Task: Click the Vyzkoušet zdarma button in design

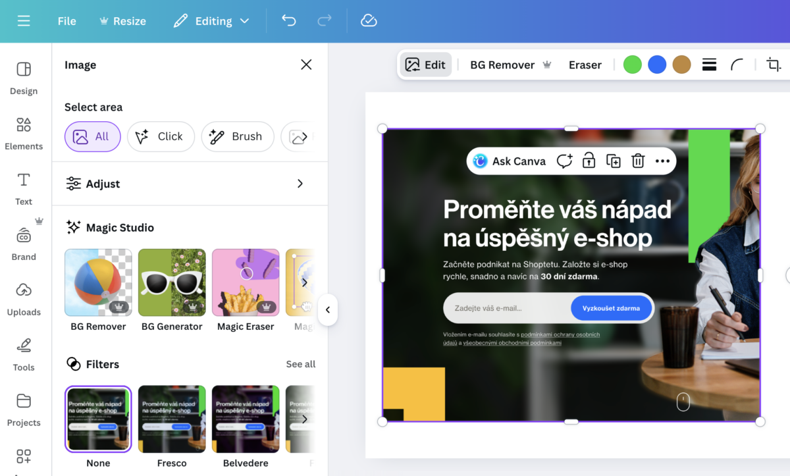Action: click(x=612, y=307)
